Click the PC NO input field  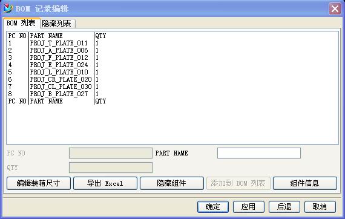click(111, 153)
